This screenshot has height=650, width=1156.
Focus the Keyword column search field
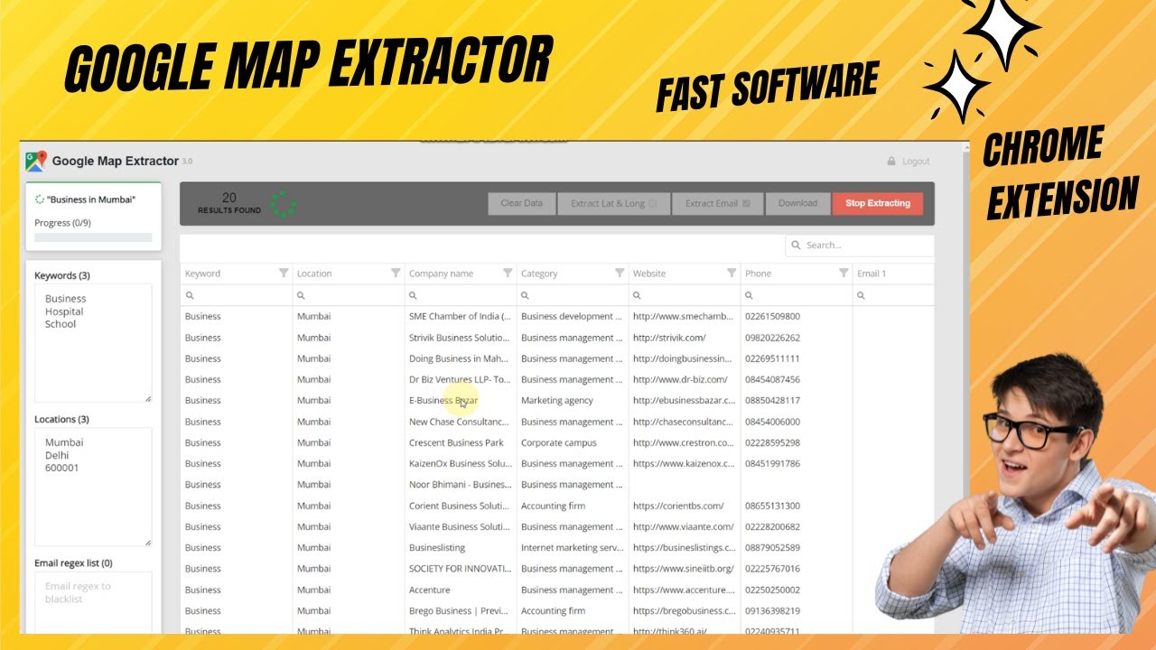(237, 295)
